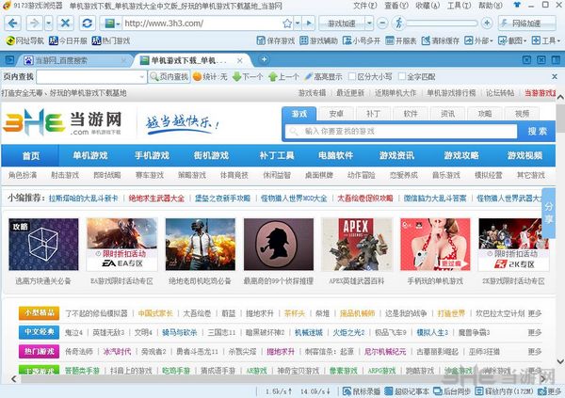Open dropdown arrow next to the bookmark star
The image size is (565, 398).
[x=298, y=24]
